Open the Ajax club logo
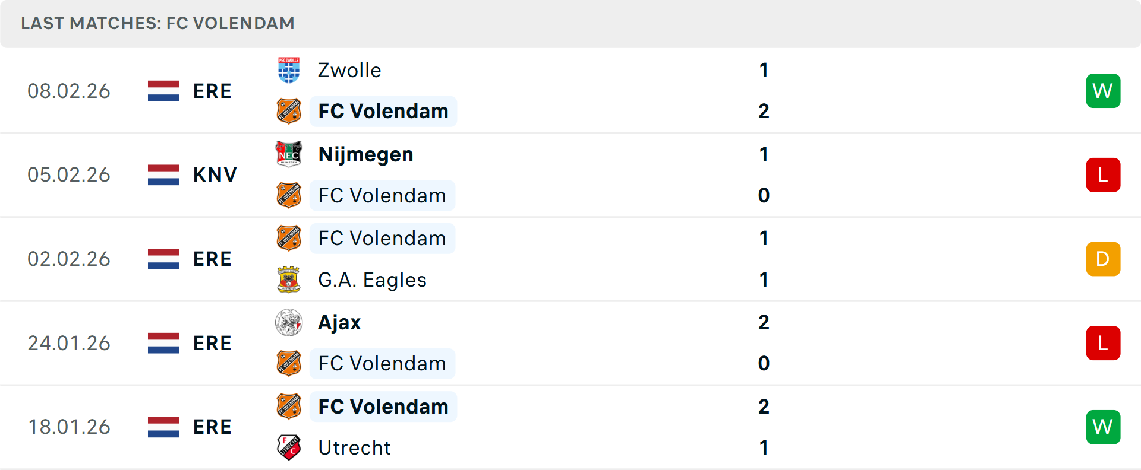 289,322
